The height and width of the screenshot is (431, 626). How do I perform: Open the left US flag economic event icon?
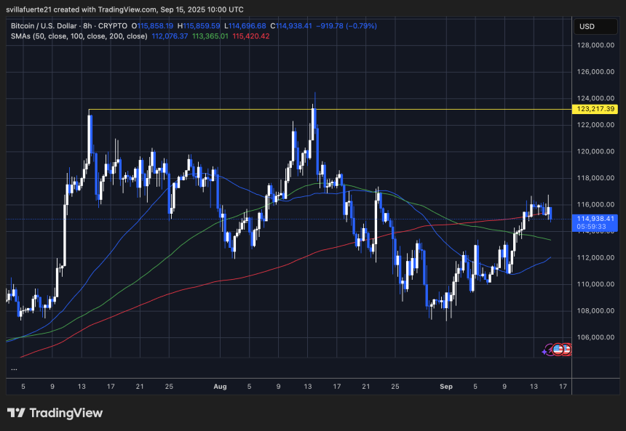[558, 349]
